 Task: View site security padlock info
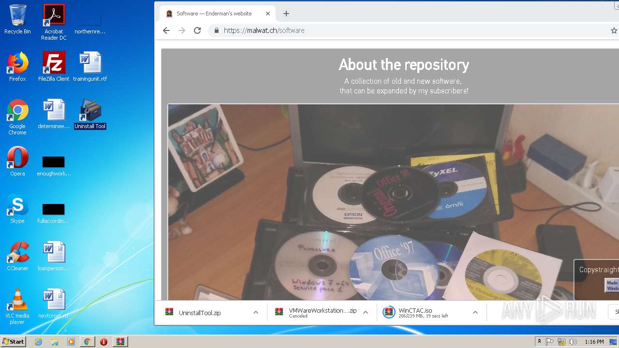(216, 30)
